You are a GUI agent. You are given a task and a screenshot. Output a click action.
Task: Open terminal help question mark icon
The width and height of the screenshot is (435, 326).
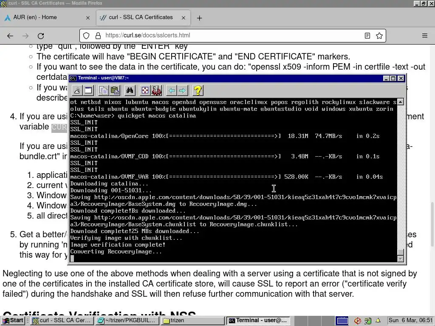click(198, 90)
